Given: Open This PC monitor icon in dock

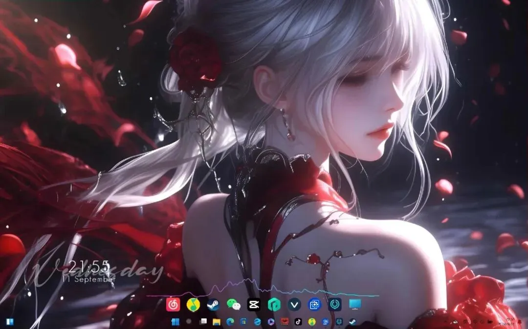Looking at the screenshot, I should point(355,305).
